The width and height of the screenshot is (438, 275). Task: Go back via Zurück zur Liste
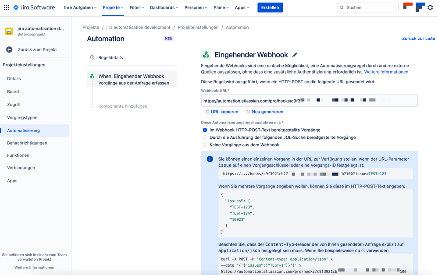[418, 39]
